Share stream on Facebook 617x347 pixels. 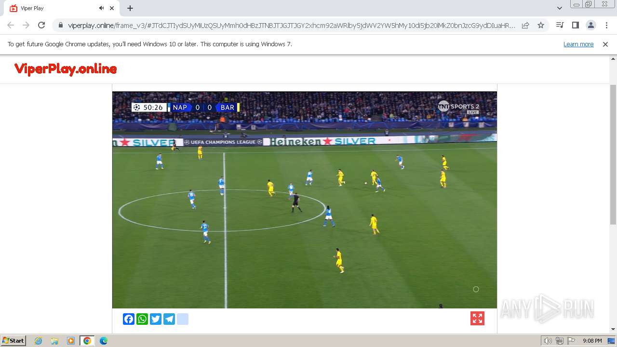point(129,319)
